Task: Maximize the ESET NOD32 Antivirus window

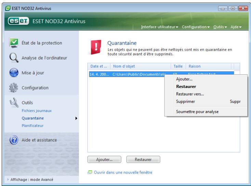Action: click(233, 8)
